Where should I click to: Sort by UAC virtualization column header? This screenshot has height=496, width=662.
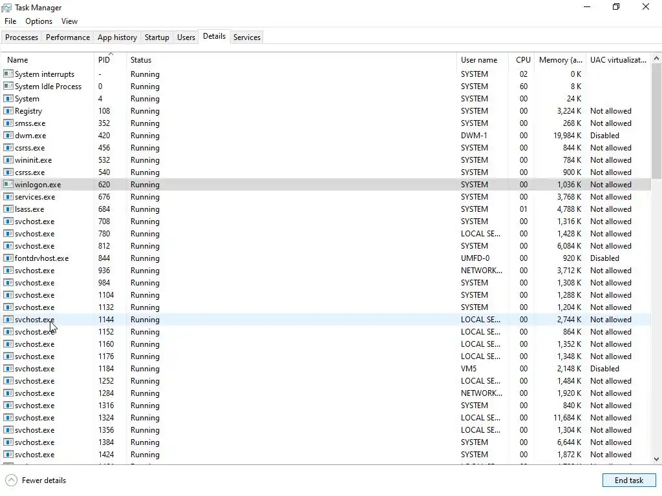click(x=618, y=60)
